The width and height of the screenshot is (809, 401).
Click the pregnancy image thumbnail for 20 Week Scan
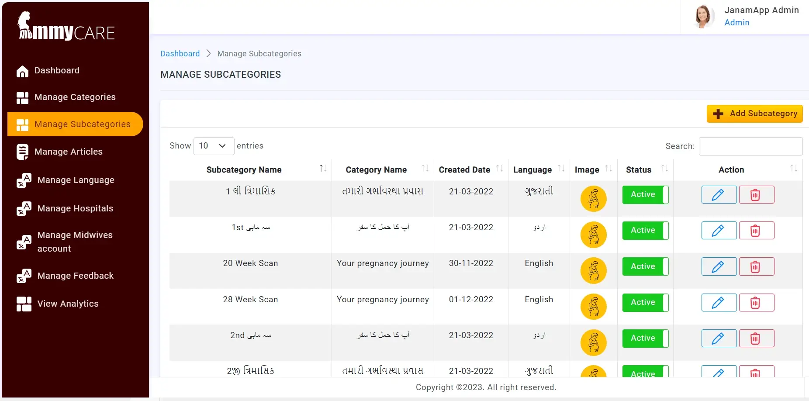tap(593, 270)
